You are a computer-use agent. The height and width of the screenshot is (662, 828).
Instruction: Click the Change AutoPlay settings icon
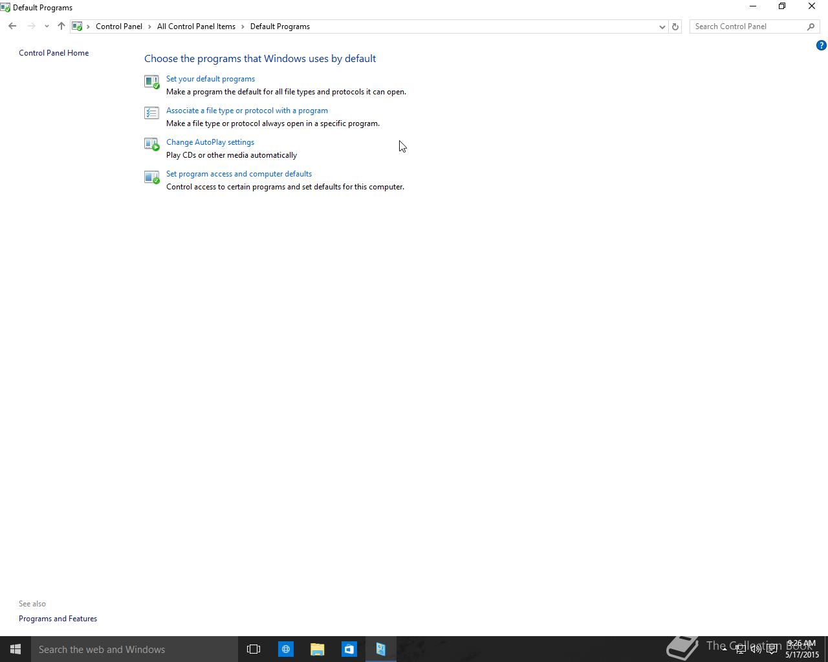tap(151, 145)
